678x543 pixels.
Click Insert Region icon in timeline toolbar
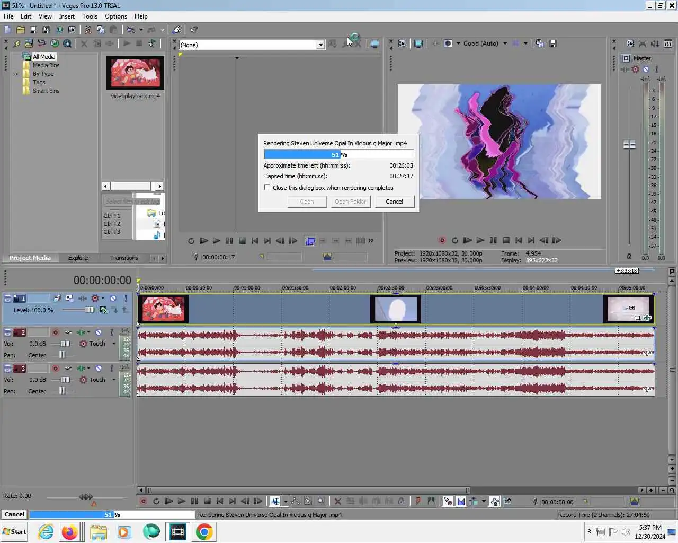[431, 501]
